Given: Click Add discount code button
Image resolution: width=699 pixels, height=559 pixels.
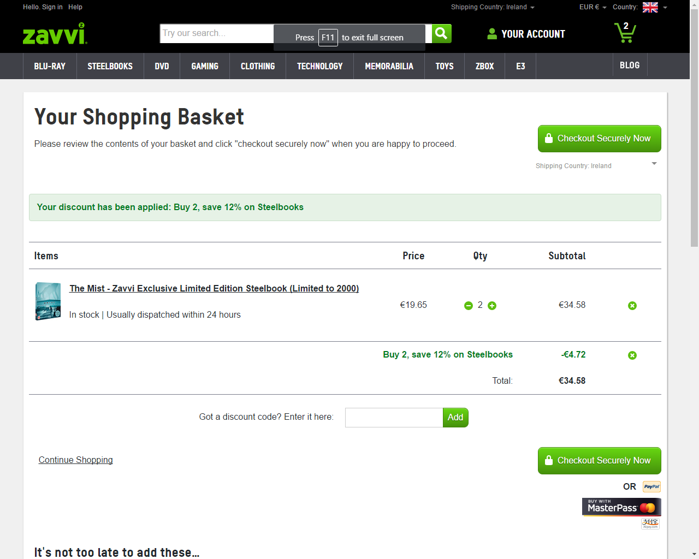Looking at the screenshot, I should click(455, 418).
